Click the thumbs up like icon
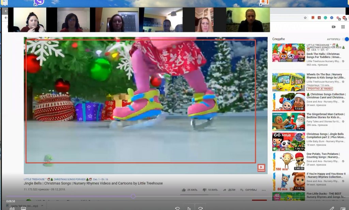Image resolution: width=349 pixels, height=210 pixels. pos(184,190)
